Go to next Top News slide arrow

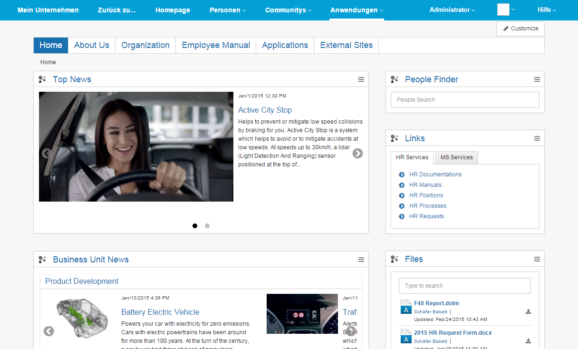(357, 153)
